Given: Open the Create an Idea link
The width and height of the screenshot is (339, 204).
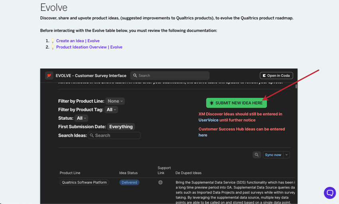Looking at the screenshot, I should pyautogui.click(x=78, y=41).
